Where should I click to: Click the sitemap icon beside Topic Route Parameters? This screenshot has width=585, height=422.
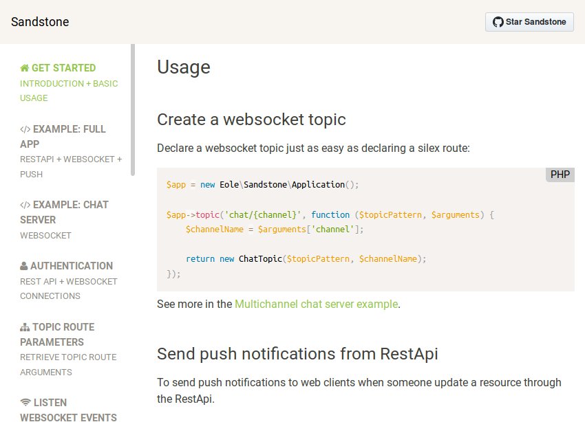pos(25,327)
